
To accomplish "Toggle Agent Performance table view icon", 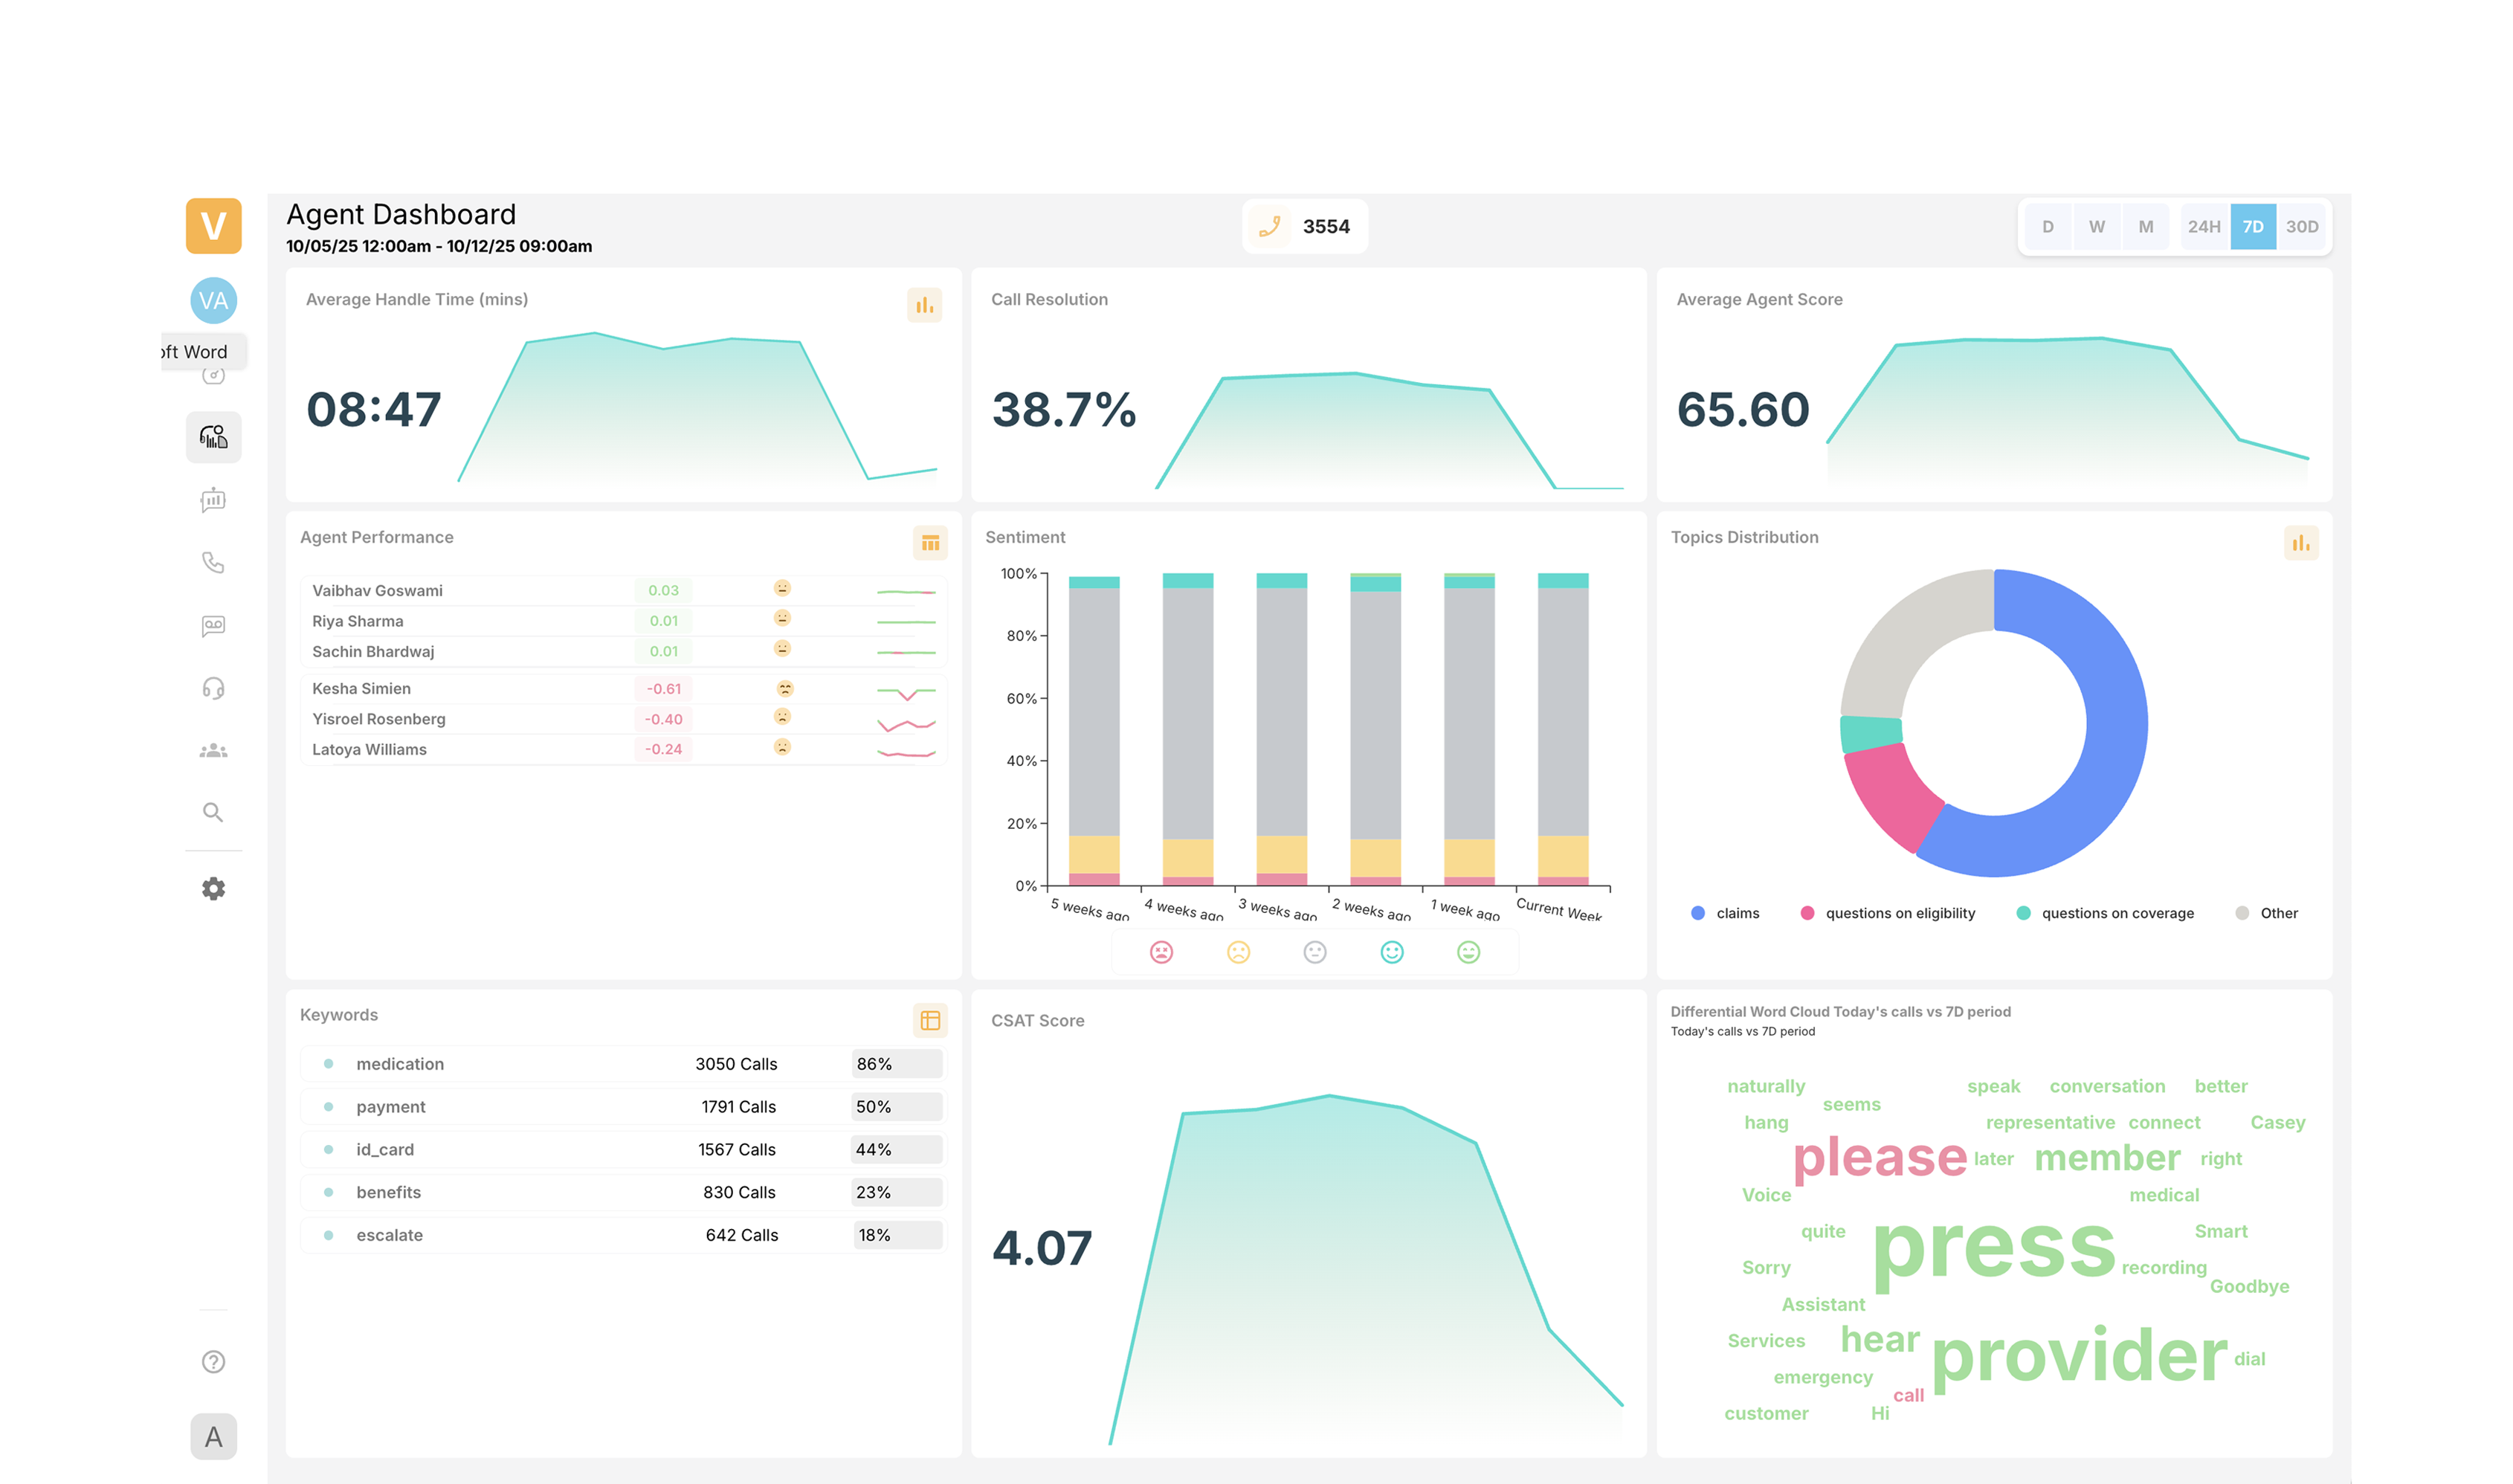I will [930, 543].
